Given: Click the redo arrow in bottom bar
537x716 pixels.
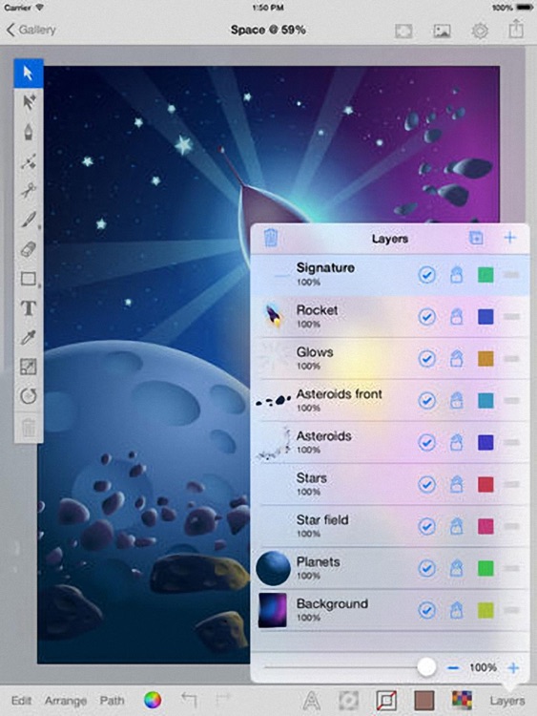Looking at the screenshot, I should click(223, 699).
